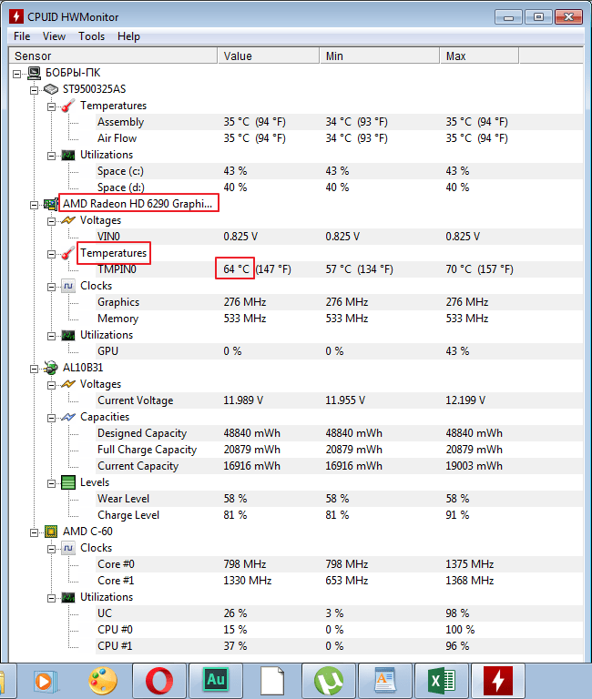This screenshot has height=699, width=592.
Task: Open uTorrent from the taskbar
Action: [329, 681]
